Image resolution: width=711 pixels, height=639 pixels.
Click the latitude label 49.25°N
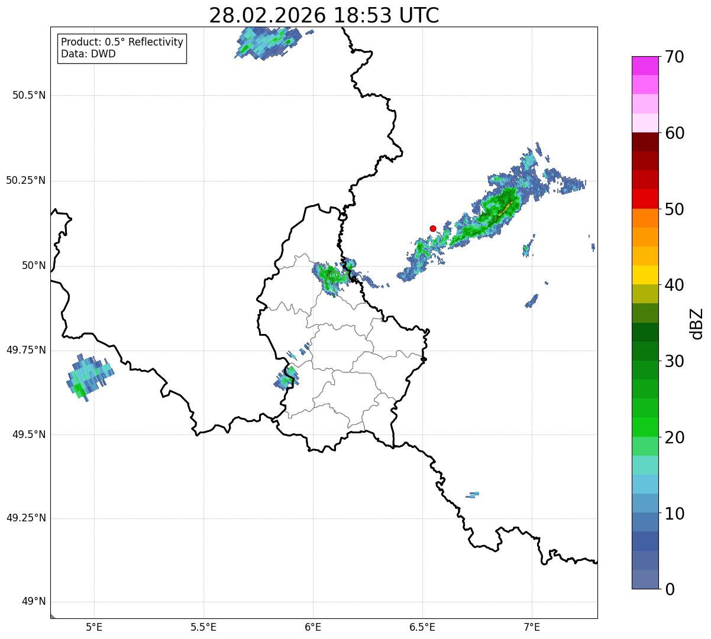pos(26,518)
